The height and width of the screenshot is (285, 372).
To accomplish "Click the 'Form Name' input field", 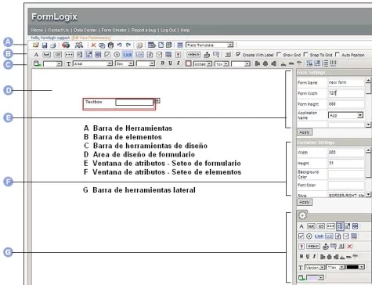I will click(x=346, y=82).
